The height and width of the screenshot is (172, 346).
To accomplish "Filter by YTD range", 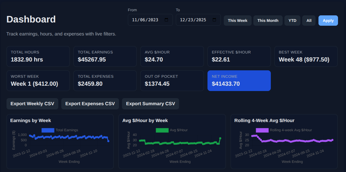I will pyautogui.click(x=292, y=21).
